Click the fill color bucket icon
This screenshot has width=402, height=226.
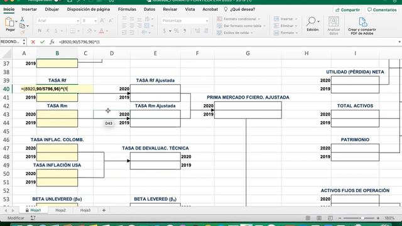click(x=89, y=31)
